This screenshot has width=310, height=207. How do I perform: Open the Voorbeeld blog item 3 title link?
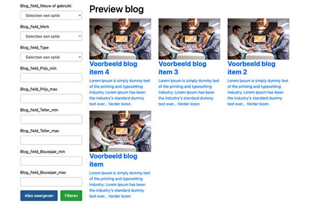pyautogui.click(x=182, y=68)
